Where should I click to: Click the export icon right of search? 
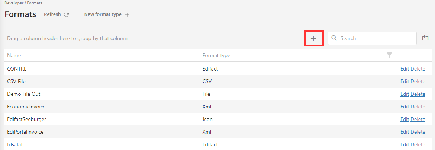[425, 38]
